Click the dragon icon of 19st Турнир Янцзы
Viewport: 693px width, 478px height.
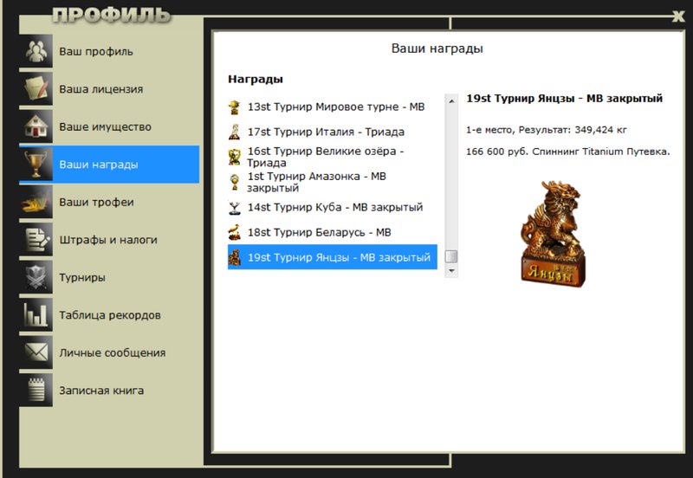[x=234, y=257]
